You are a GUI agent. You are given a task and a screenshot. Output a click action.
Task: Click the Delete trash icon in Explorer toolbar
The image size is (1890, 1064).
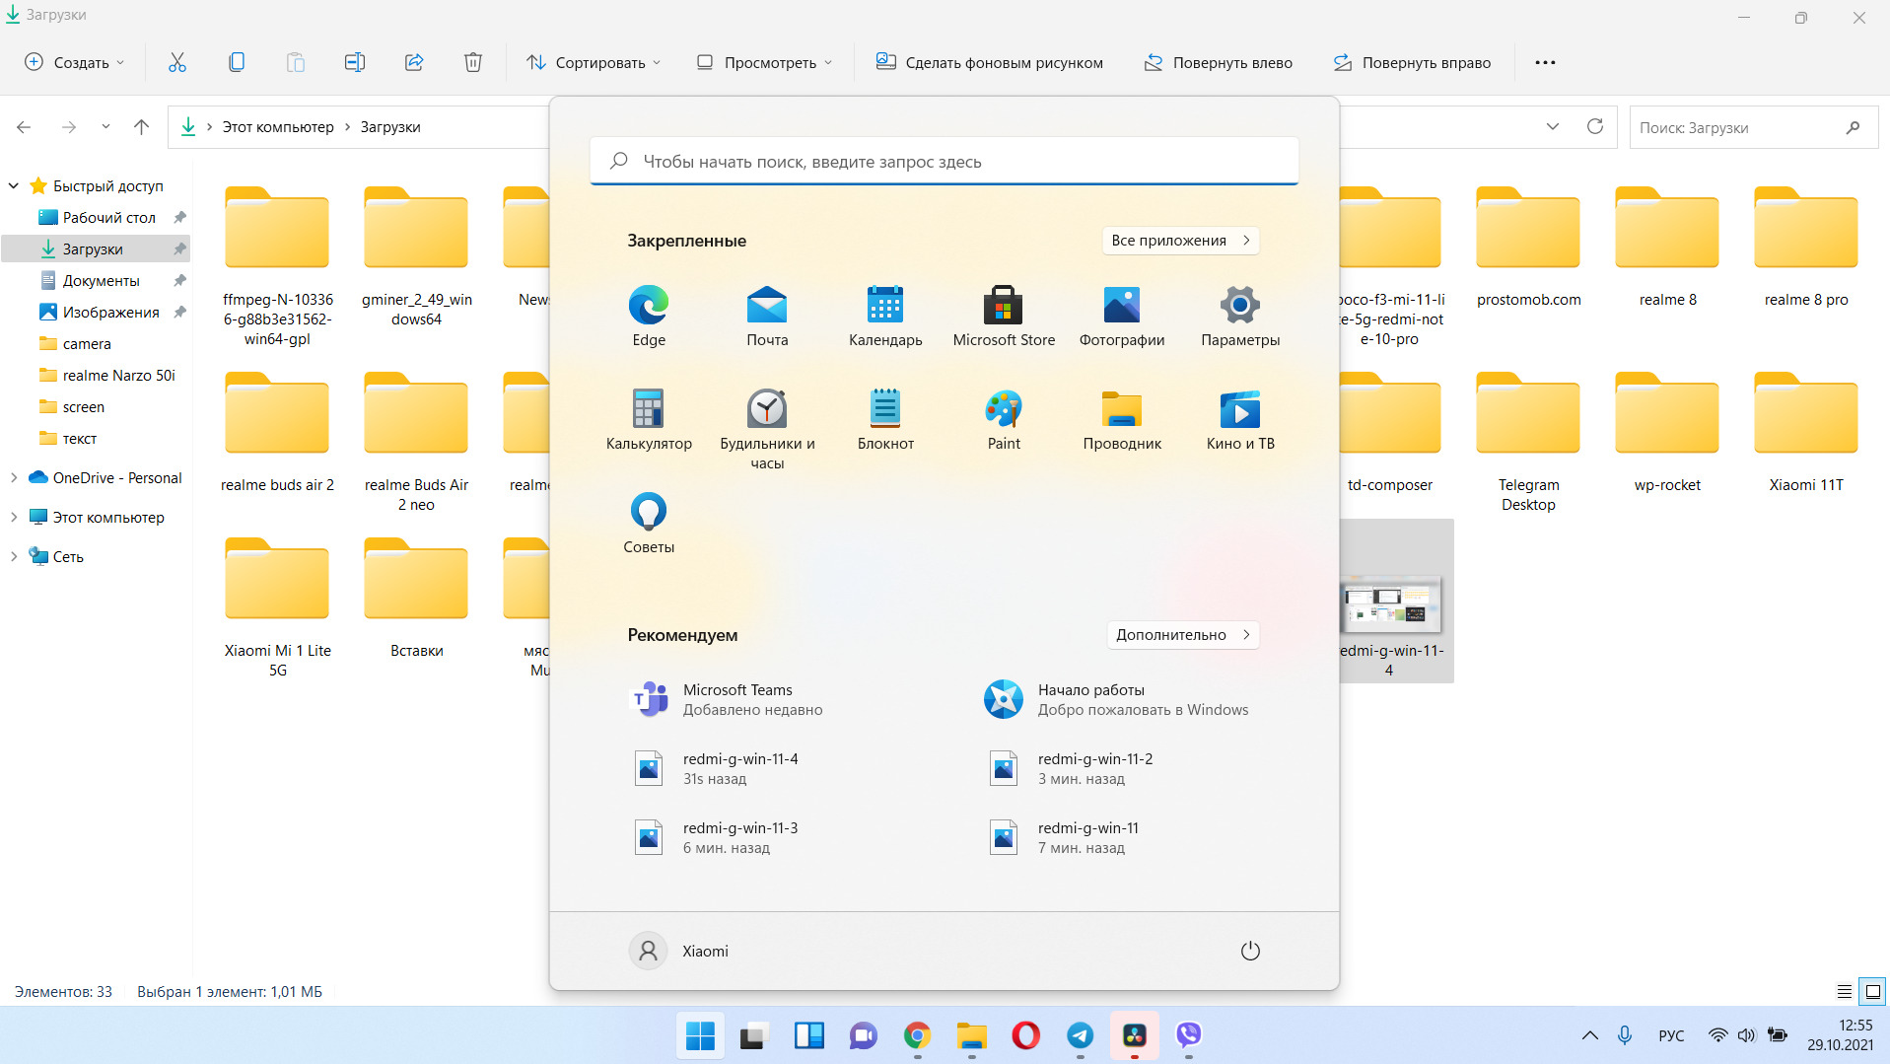point(473,62)
